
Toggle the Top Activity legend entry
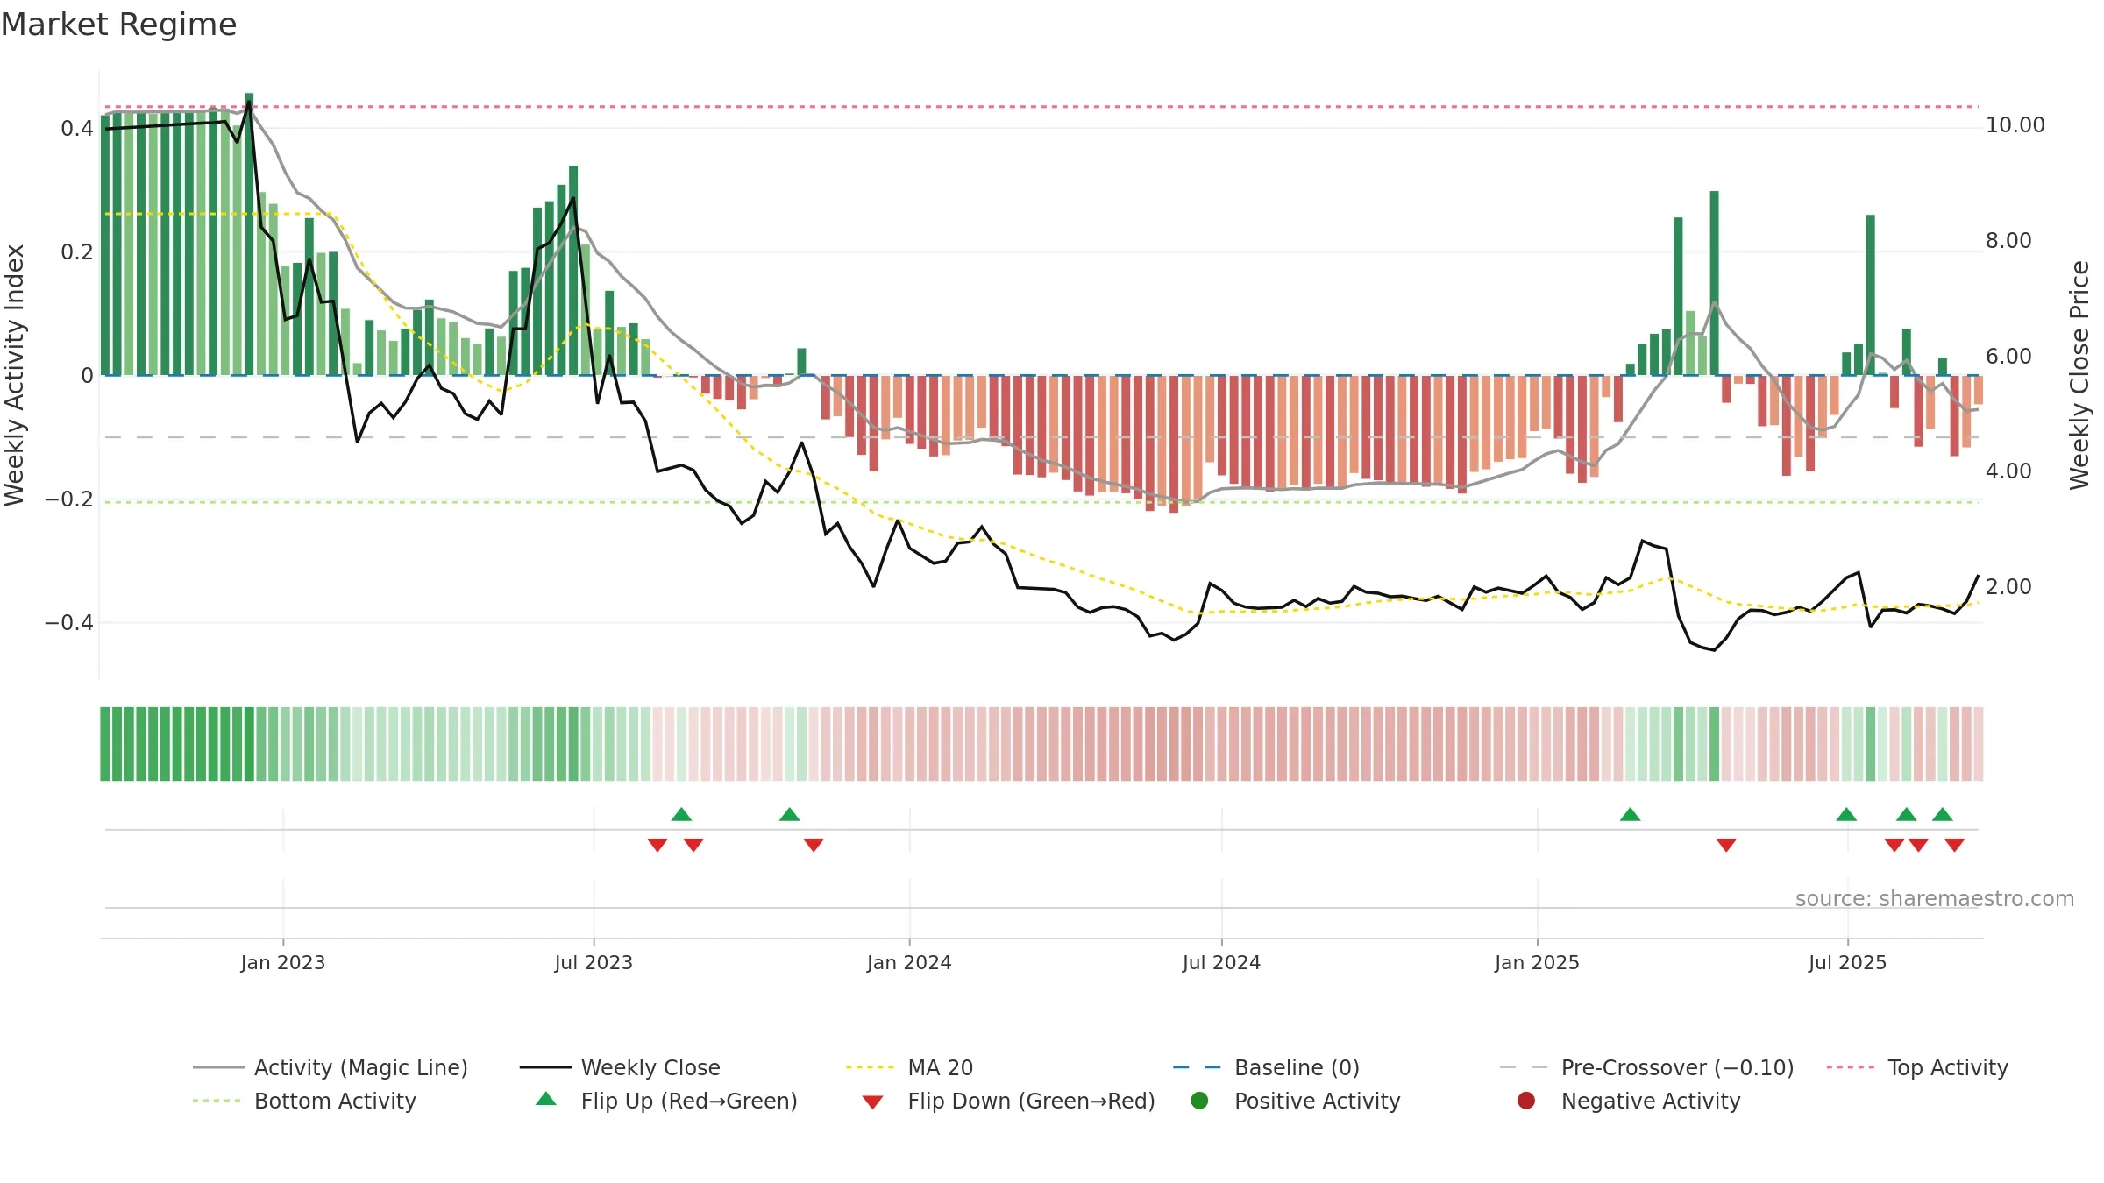pyautogui.click(x=1917, y=1067)
